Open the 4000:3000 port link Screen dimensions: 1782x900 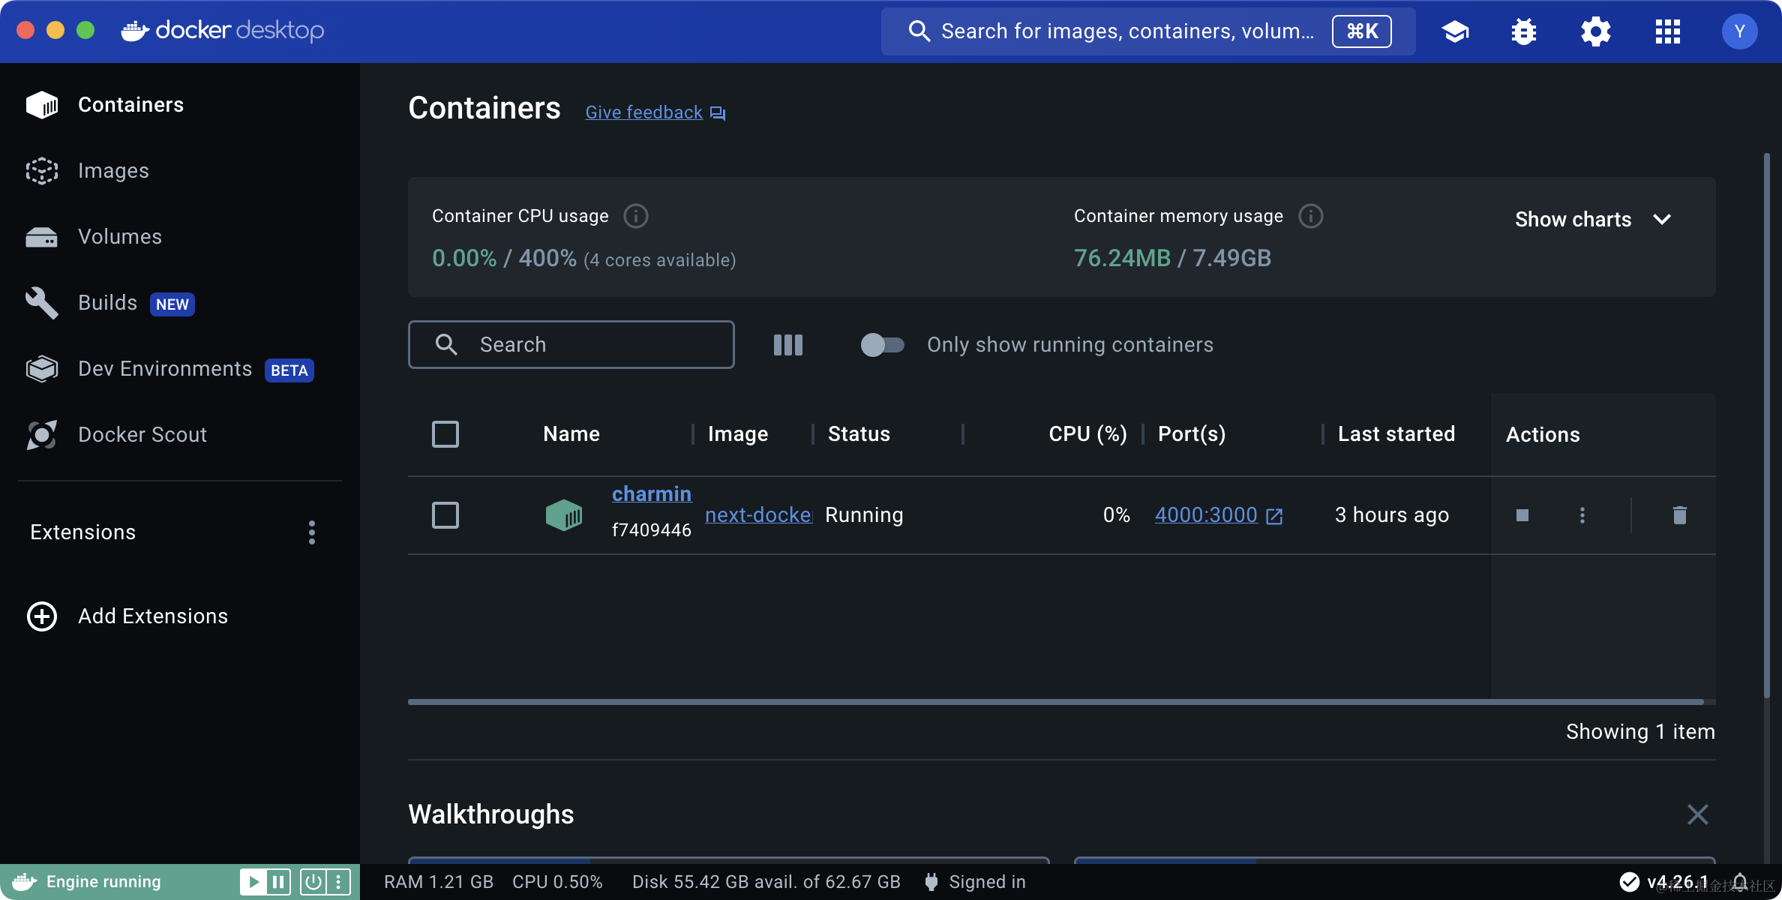[x=1206, y=515]
